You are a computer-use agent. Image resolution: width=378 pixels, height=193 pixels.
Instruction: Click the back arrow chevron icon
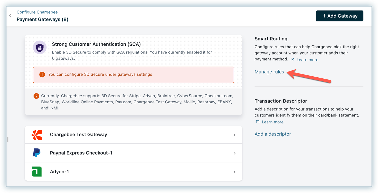[10, 16]
